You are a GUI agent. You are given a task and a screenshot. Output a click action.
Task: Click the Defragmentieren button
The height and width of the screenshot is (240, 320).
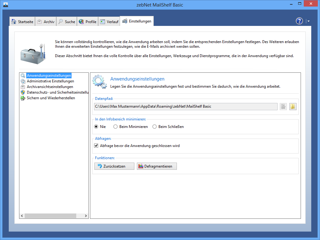click(157, 166)
